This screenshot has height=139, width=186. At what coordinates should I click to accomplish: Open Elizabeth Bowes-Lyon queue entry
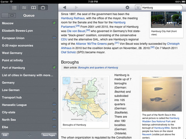(x=29, y=31)
